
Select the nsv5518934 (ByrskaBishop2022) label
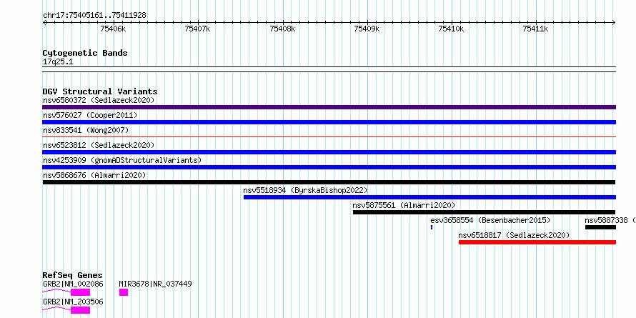(305, 190)
